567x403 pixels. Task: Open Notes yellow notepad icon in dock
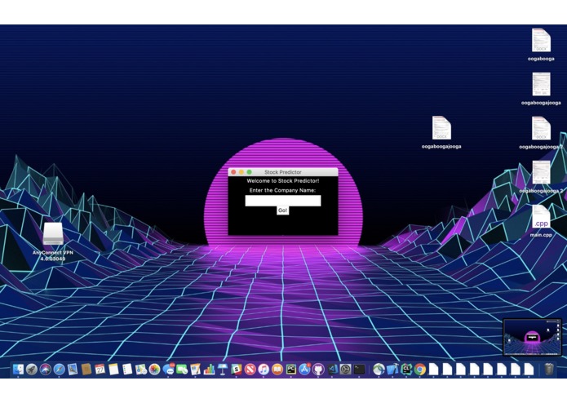113,369
